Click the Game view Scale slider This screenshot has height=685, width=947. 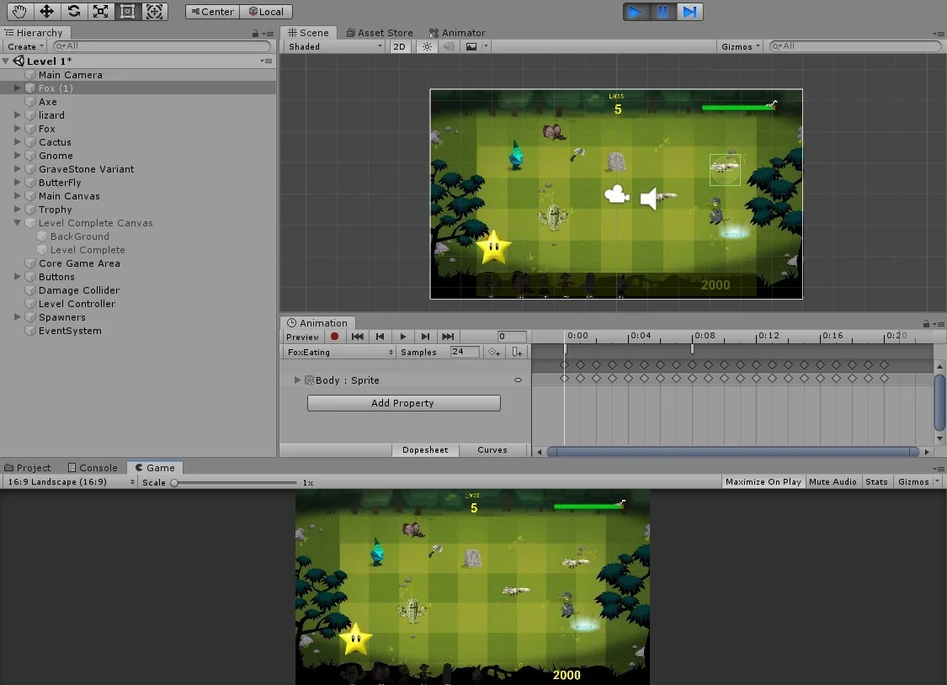pyautogui.click(x=234, y=482)
